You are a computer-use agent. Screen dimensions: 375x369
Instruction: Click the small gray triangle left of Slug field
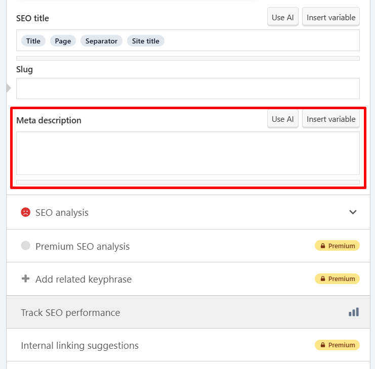click(x=8, y=88)
